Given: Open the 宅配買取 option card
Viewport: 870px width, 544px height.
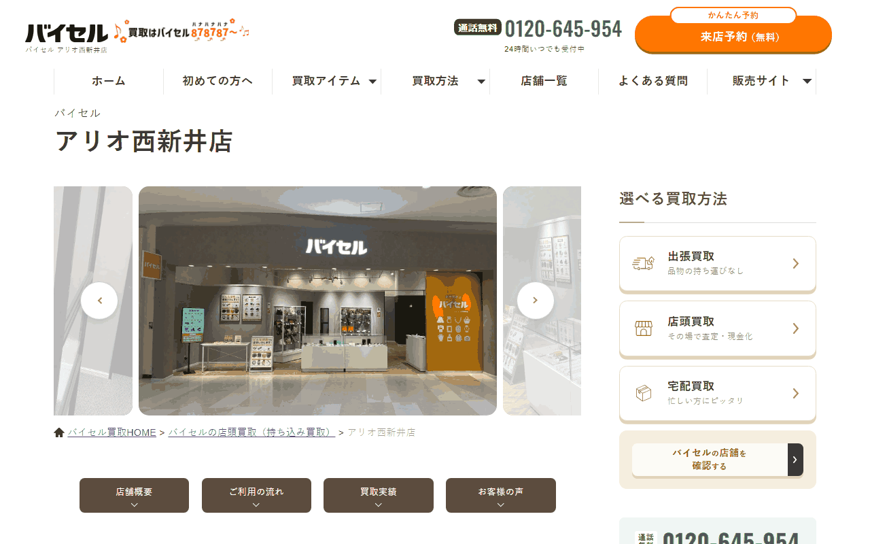Looking at the screenshot, I should click(718, 394).
